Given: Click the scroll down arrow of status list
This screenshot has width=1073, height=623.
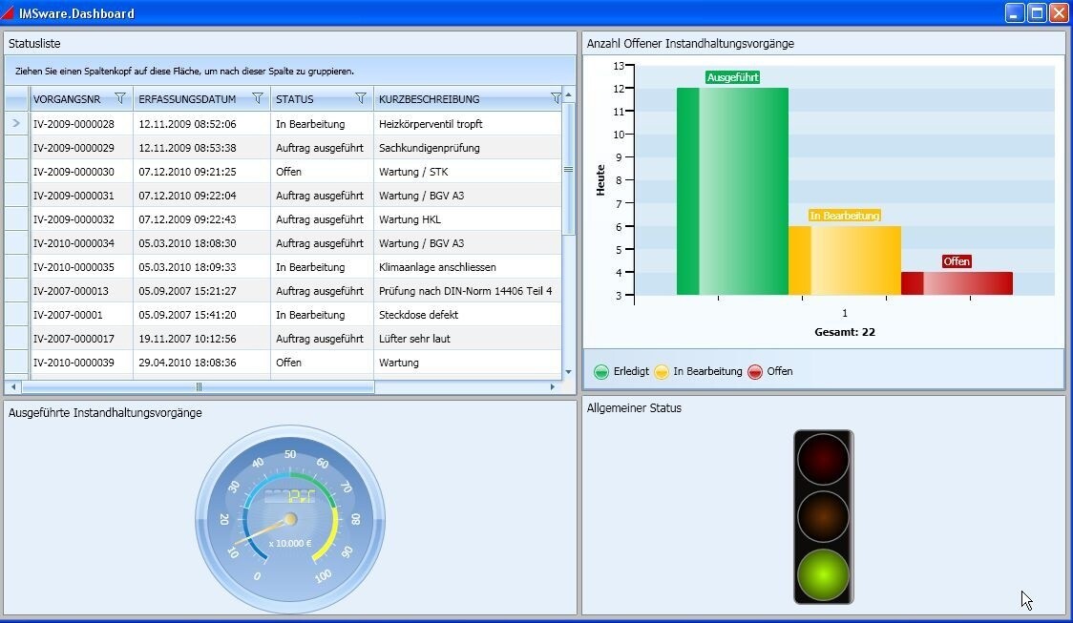Looking at the screenshot, I should (x=568, y=372).
